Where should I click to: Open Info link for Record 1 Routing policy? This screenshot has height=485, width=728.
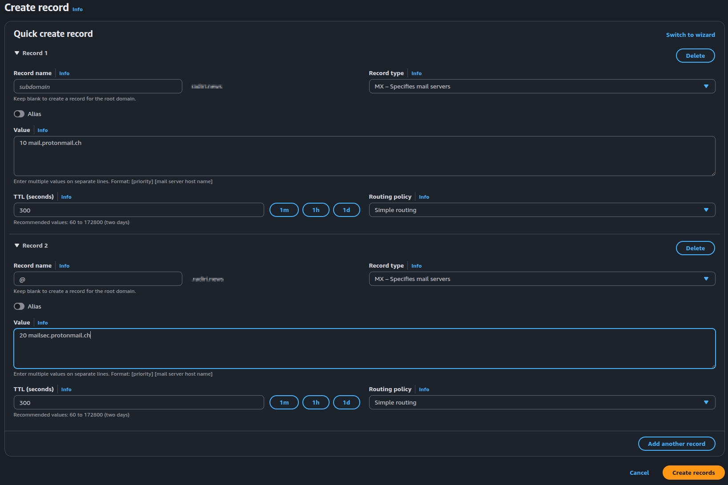424,197
